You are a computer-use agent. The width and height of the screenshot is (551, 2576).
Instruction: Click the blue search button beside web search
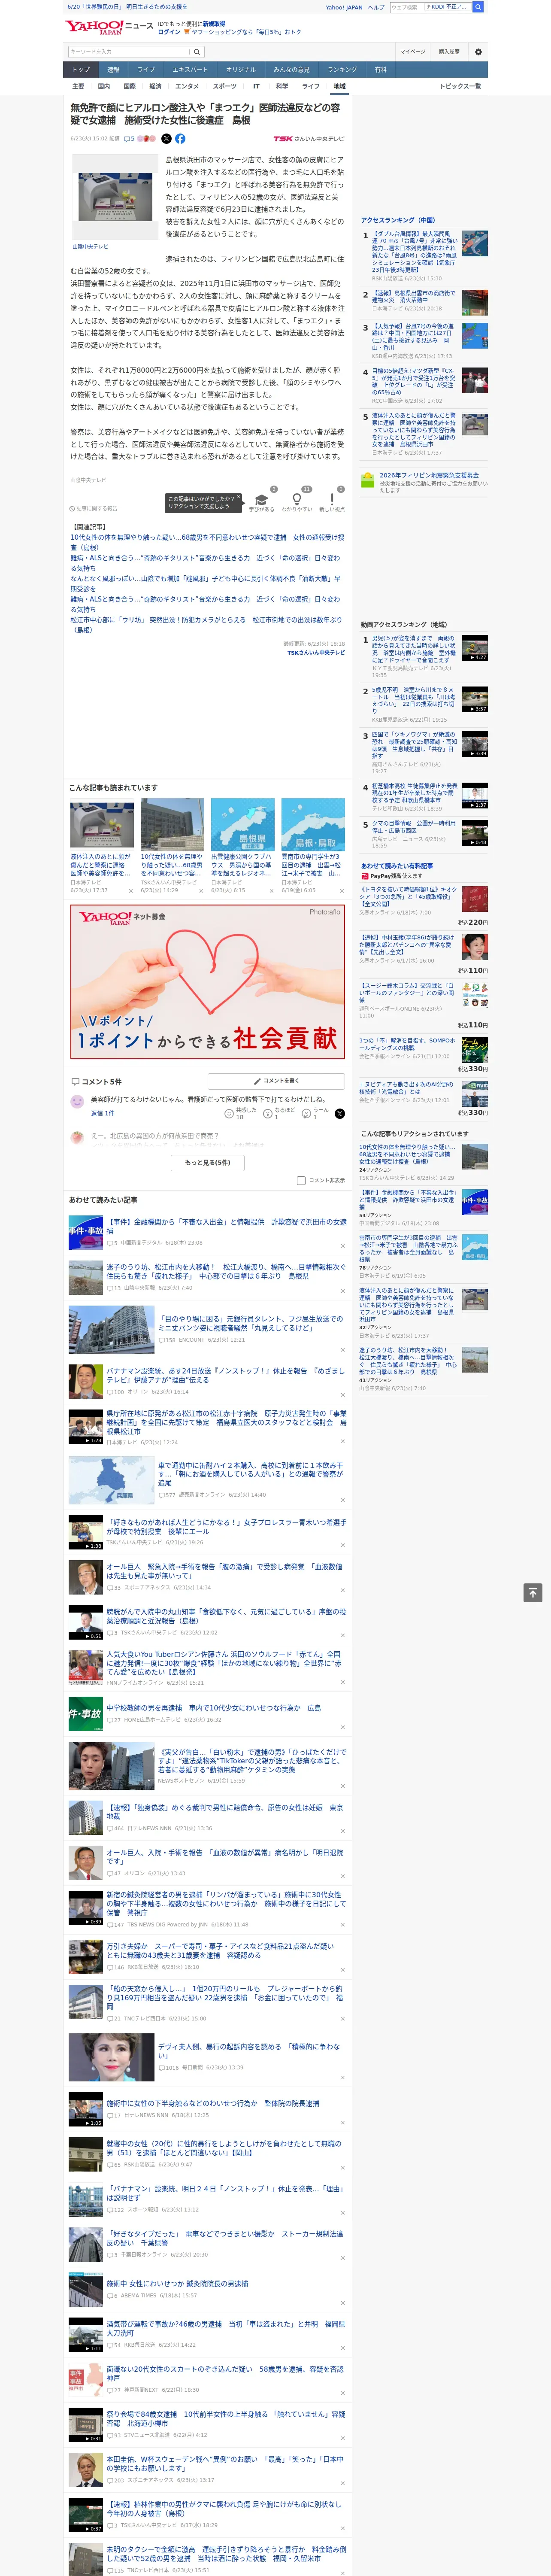coord(478,7)
